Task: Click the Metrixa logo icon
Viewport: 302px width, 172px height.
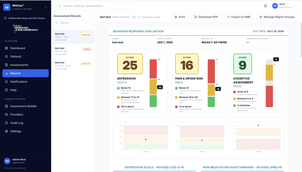Action: tap(7, 7)
